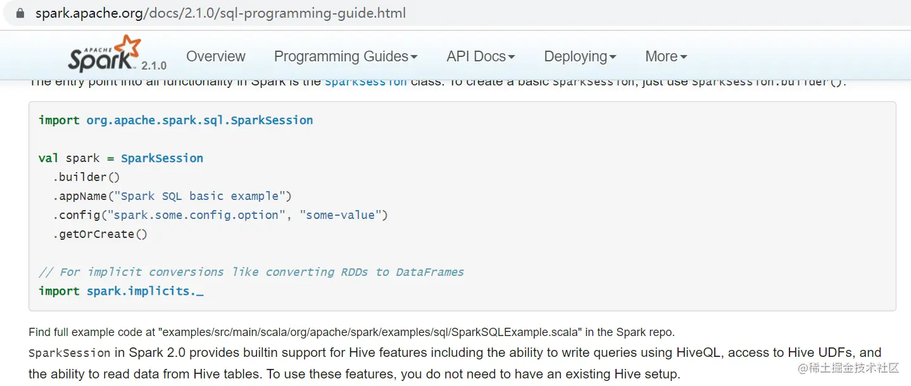Image resolution: width=911 pixels, height=386 pixels.
Task: Click the import spark.implicits._ line
Action: 121,291
